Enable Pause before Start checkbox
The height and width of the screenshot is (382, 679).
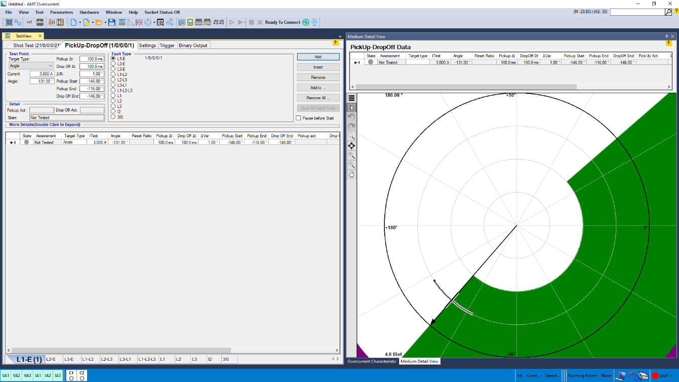pyautogui.click(x=298, y=118)
